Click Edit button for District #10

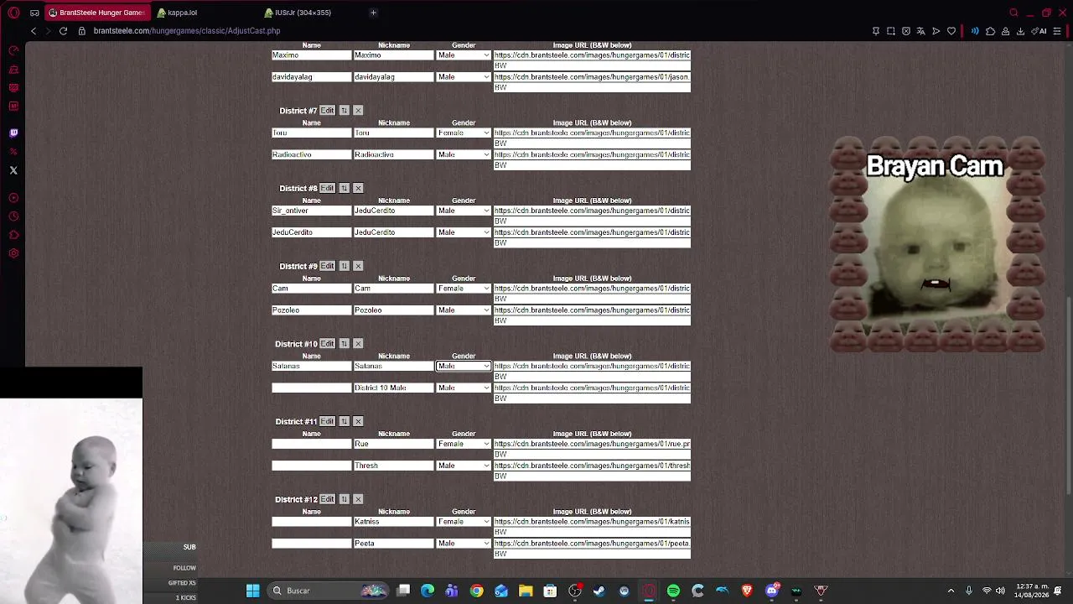[x=327, y=344]
